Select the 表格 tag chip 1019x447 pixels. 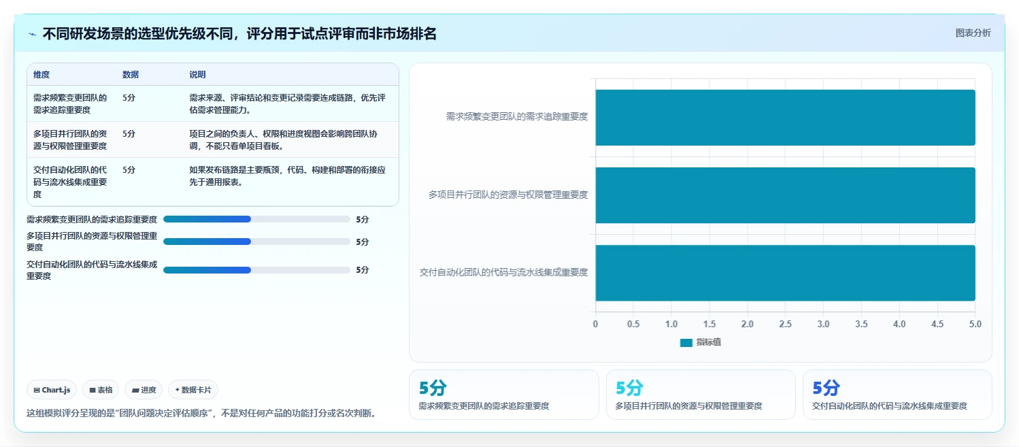click(x=101, y=390)
